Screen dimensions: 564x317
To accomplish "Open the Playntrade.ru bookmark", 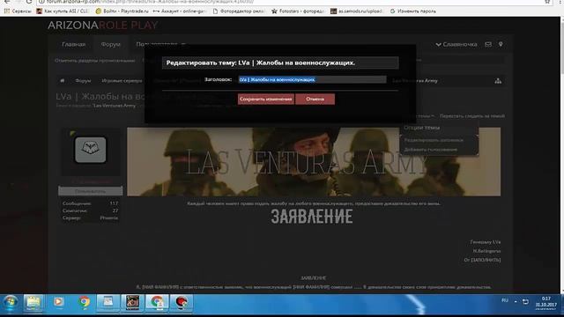I will [x=122, y=11].
